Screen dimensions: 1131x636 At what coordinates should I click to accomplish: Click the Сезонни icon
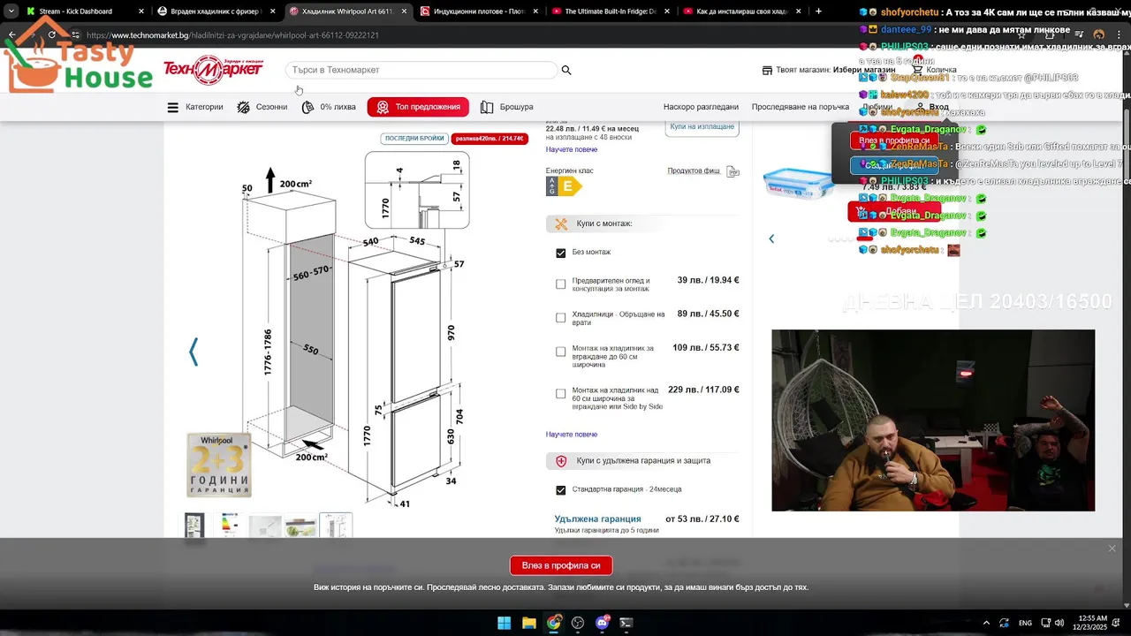click(x=243, y=107)
